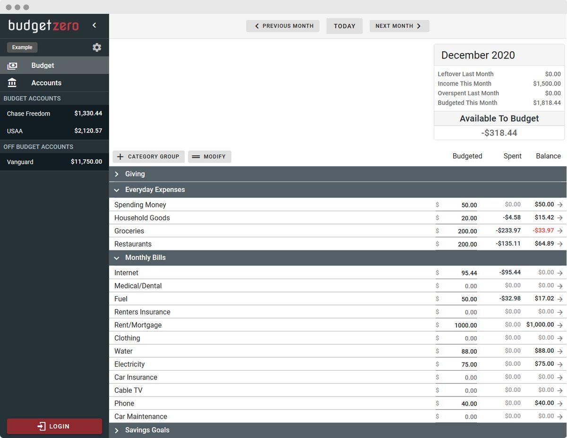Go to Next Month
The height and width of the screenshot is (438, 567).
pos(399,26)
